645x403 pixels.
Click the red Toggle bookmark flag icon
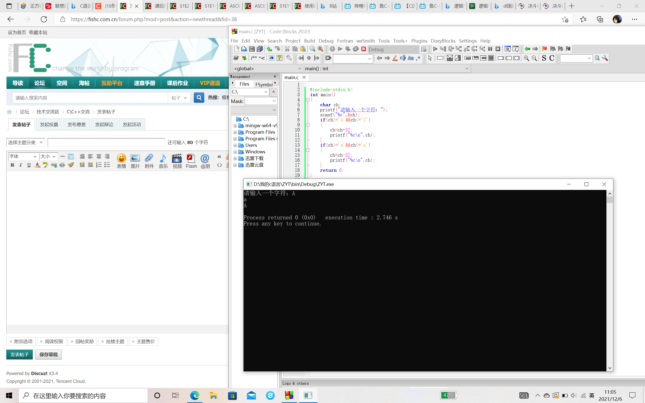pos(544,49)
